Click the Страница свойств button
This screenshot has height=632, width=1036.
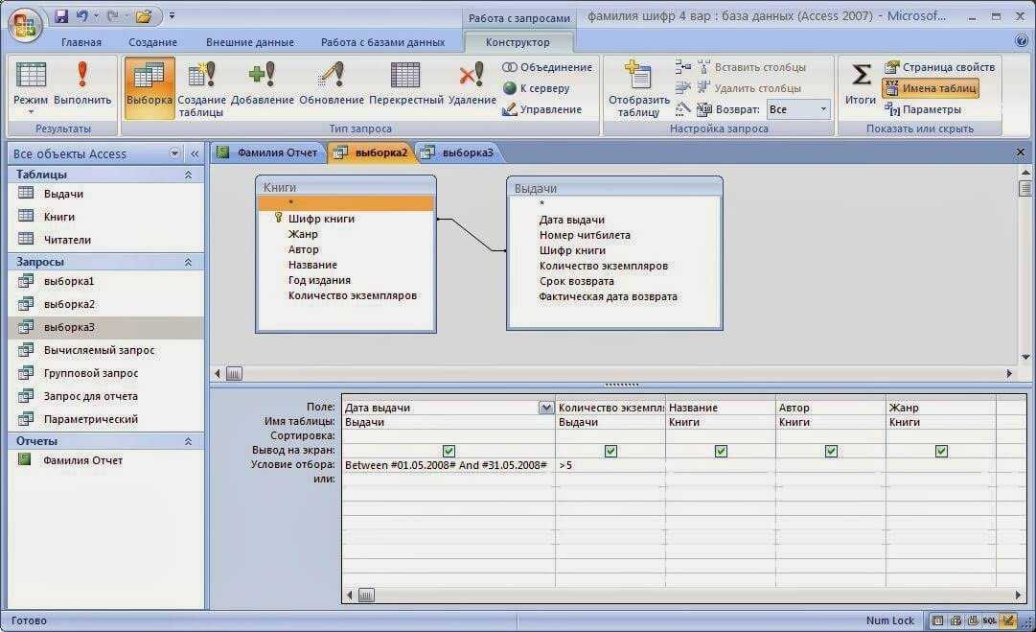[939, 67]
